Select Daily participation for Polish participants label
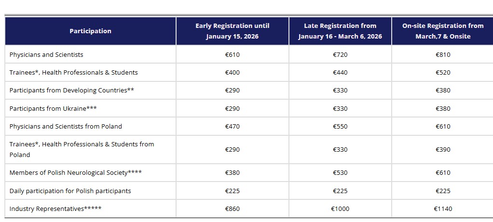 70,191
